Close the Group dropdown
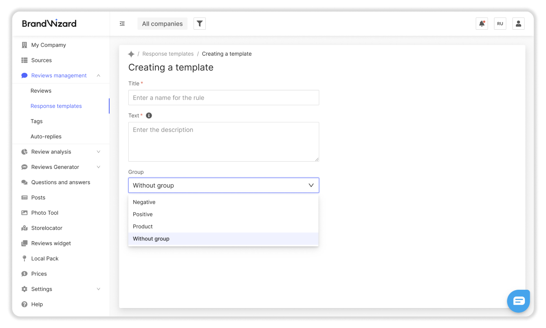The height and width of the screenshot is (328, 546). (311, 185)
